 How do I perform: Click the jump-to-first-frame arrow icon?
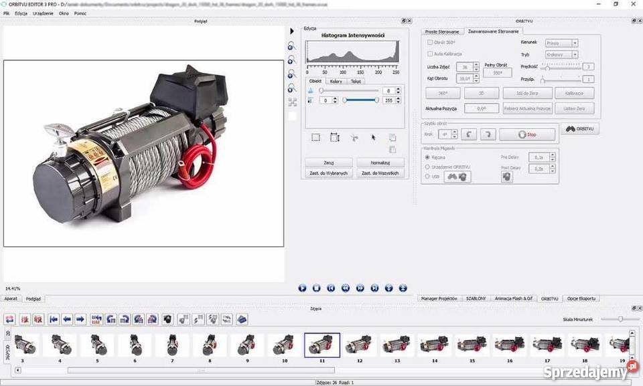click(54, 319)
